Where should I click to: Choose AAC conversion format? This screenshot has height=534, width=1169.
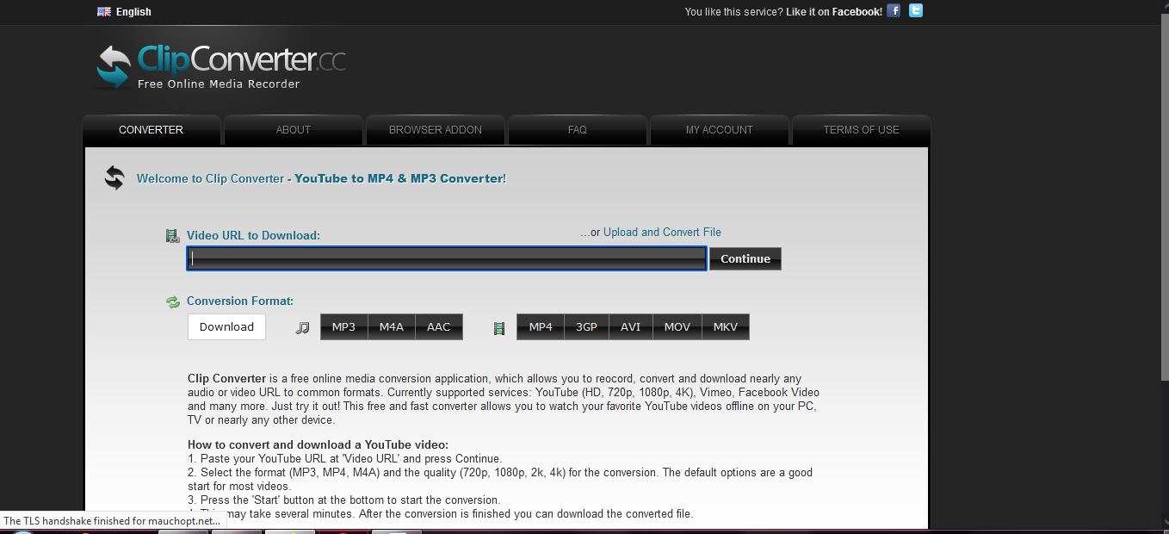pyautogui.click(x=439, y=327)
